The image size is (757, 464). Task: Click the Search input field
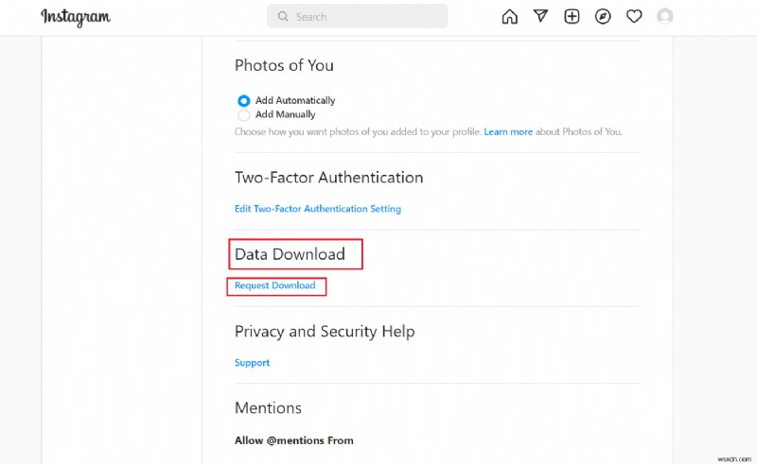tap(364, 17)
